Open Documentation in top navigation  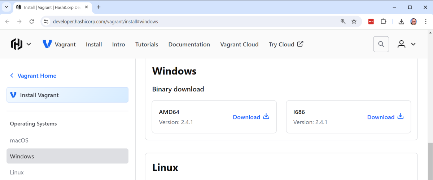point(189,44)
